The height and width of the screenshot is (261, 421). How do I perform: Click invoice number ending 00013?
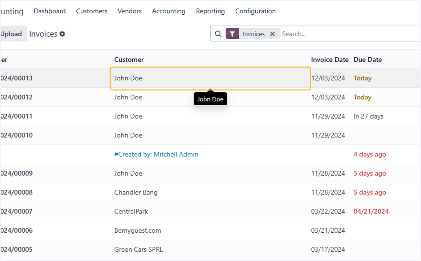[16, 78]
